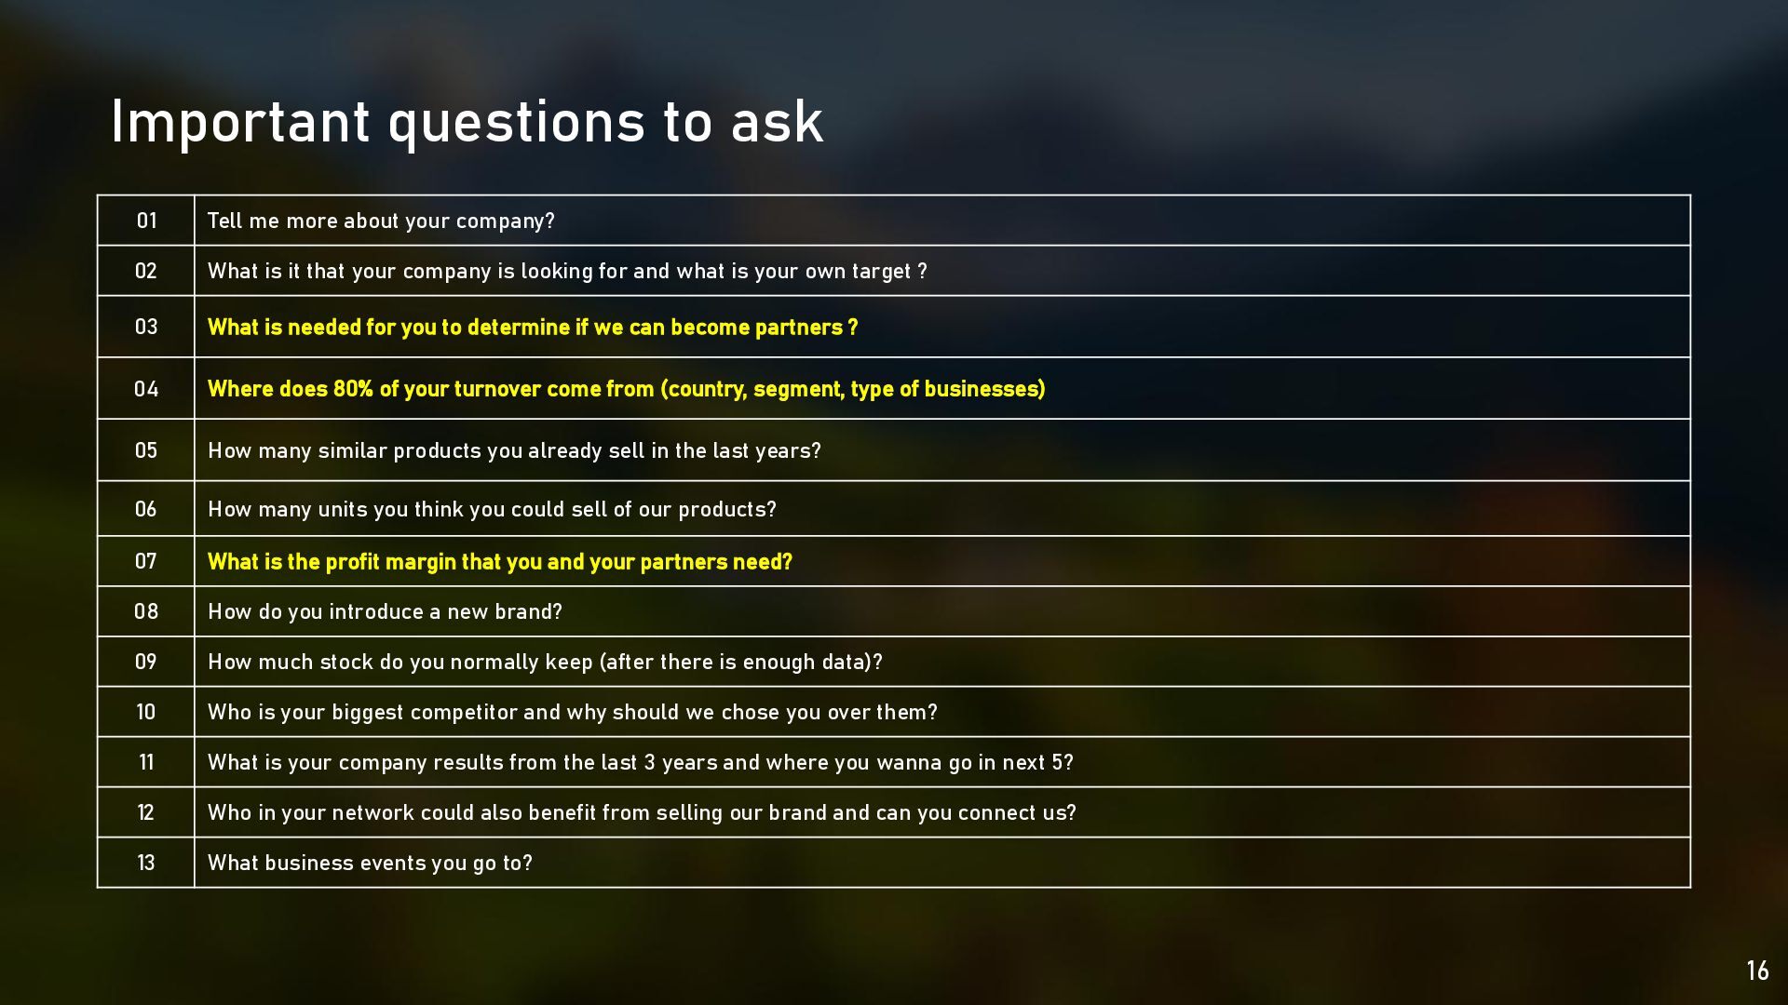Select the yellow 80% turnover question

click(626, 389)
